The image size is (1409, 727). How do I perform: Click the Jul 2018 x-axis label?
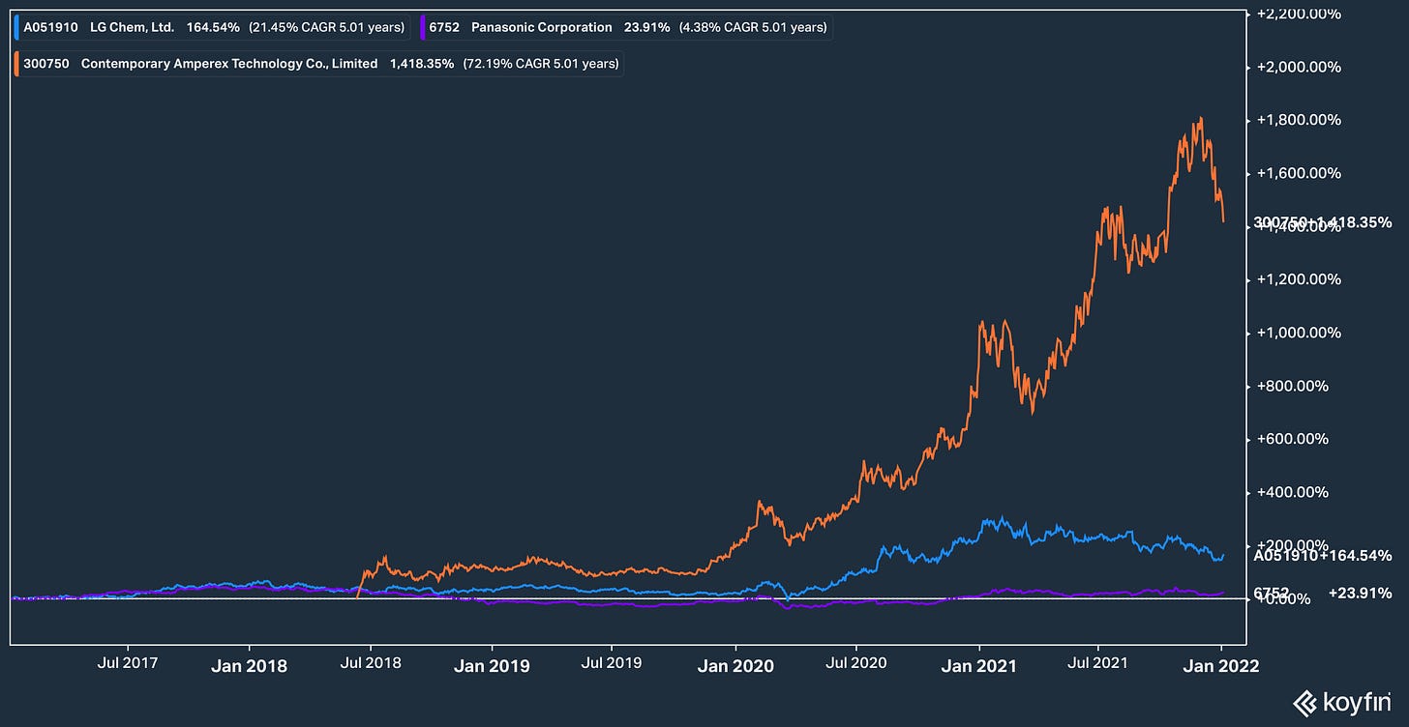(370, 664)
